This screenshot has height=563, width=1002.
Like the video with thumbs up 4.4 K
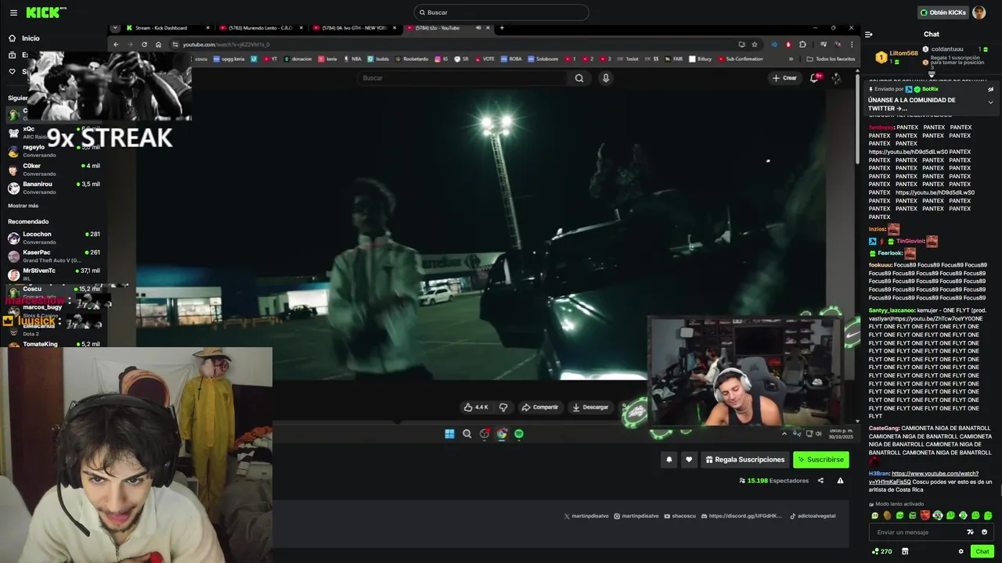(x=476, y=407)
